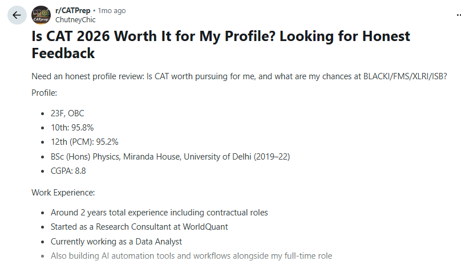The image size is (461, 269).
Task: Click the BSc (Hons) Physics, Miranda House line
Action: [x=170, y=157]
